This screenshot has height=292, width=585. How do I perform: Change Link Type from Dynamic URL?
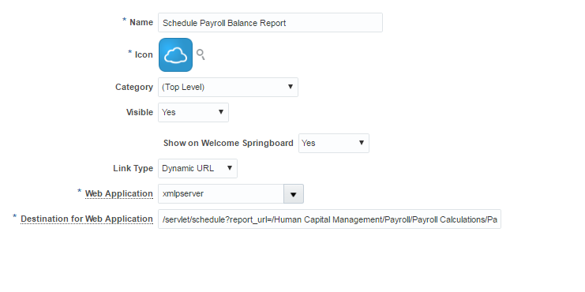[197, 169]
